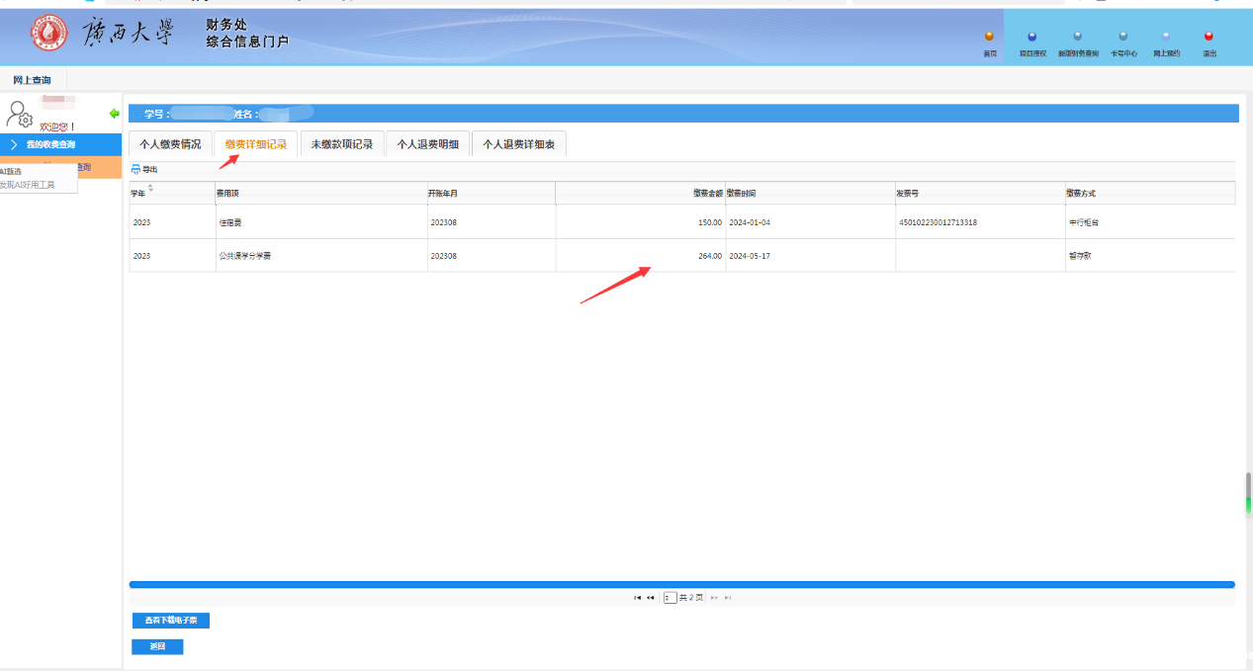
Task: Switch to 未缴款项记录 tab
Action: pyautogui.click(x=341, y=144)
